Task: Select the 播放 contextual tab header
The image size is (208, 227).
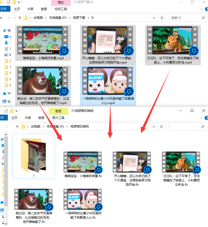Action: point(61,3)
